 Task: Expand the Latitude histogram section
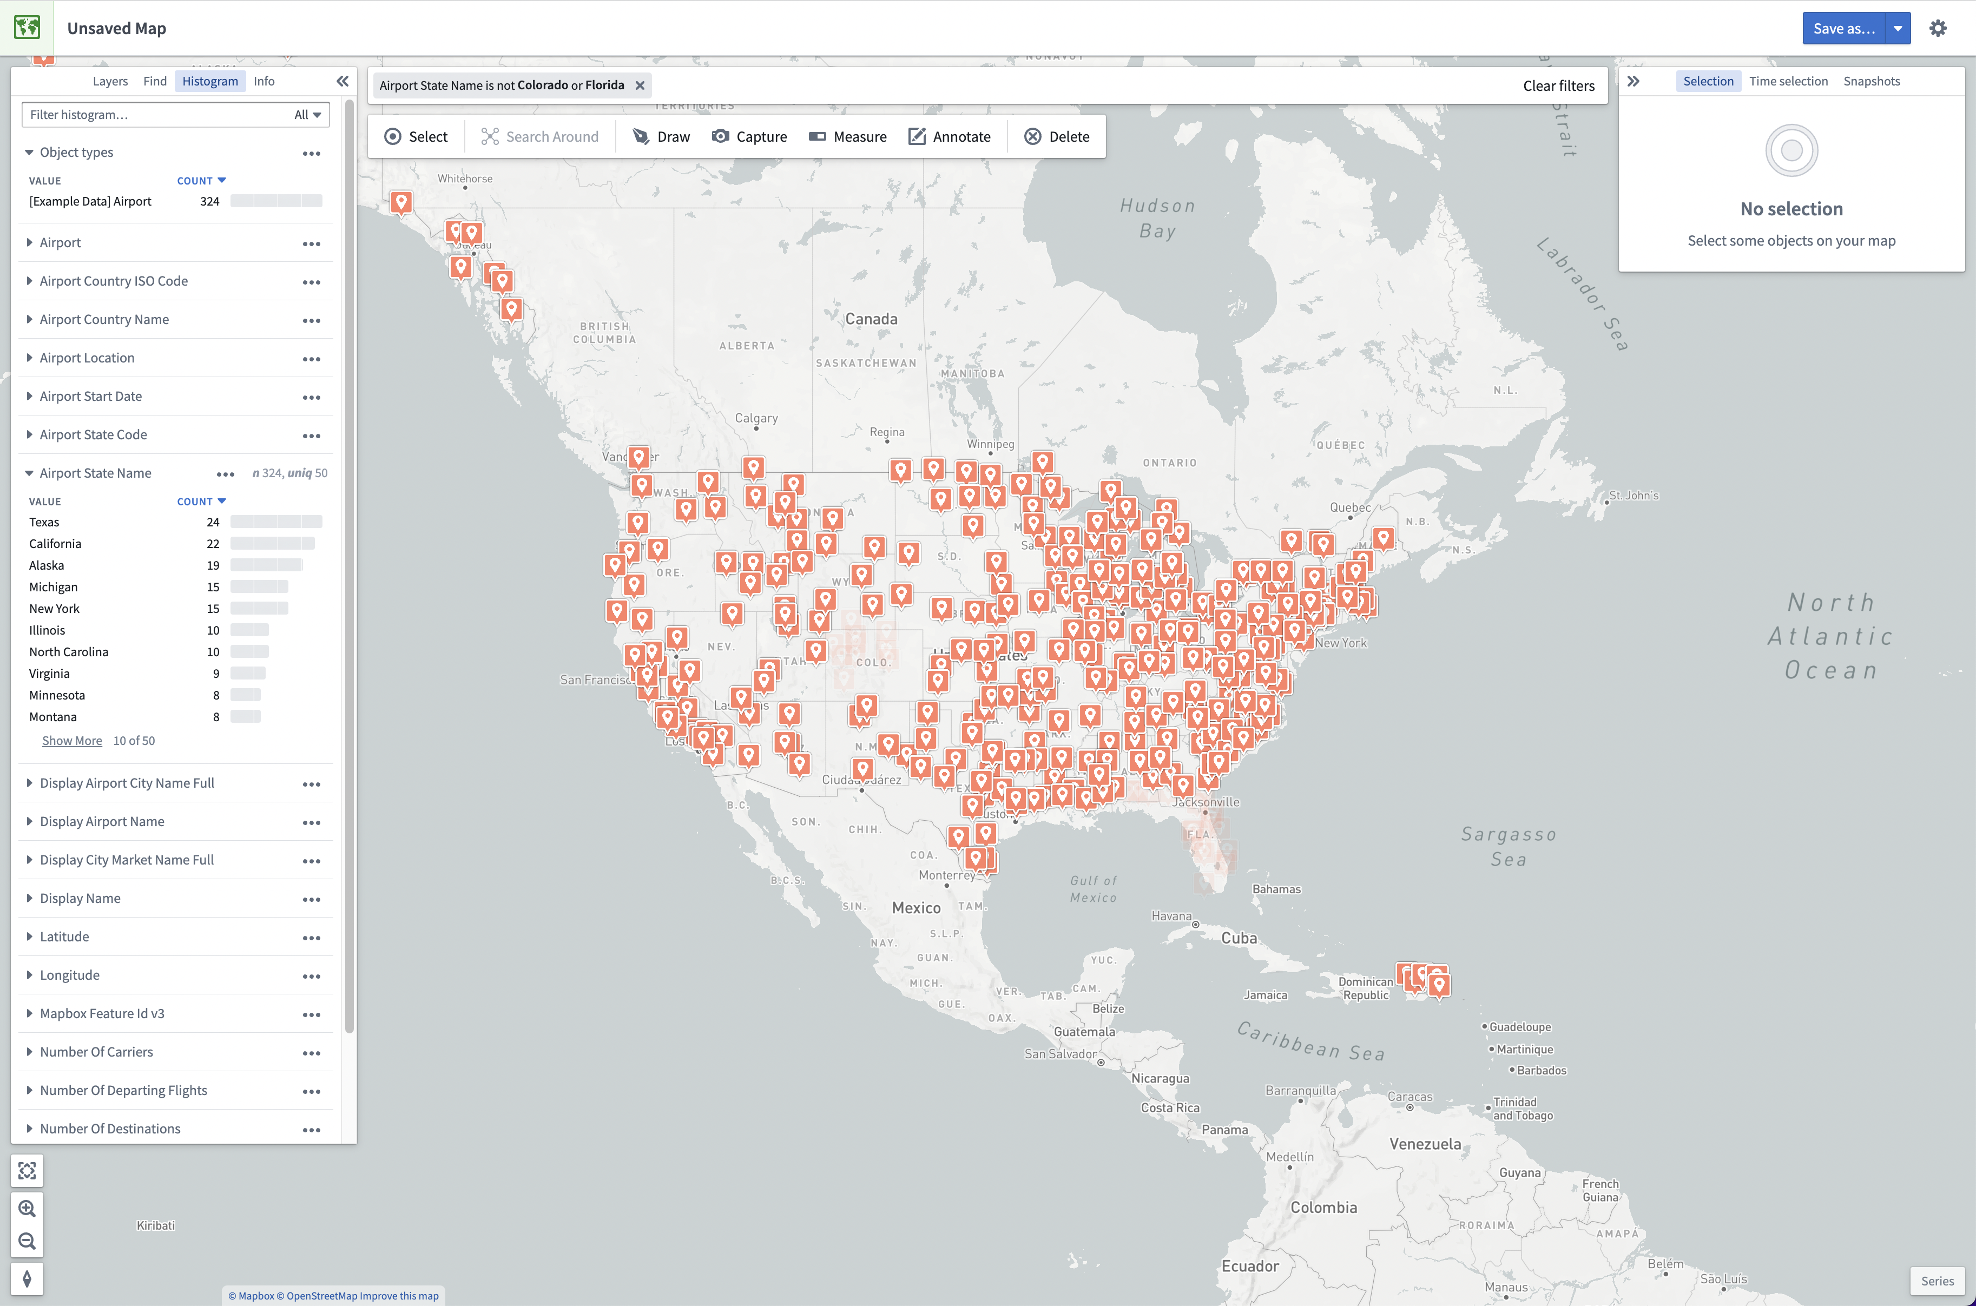tap(29, 936)
